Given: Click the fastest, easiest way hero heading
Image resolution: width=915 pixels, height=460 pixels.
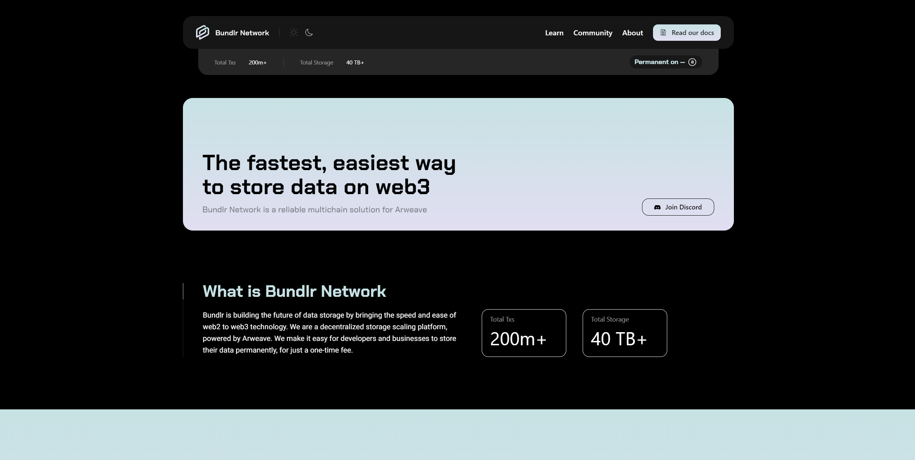Looking at the screenshot, I should coord(329,174).
